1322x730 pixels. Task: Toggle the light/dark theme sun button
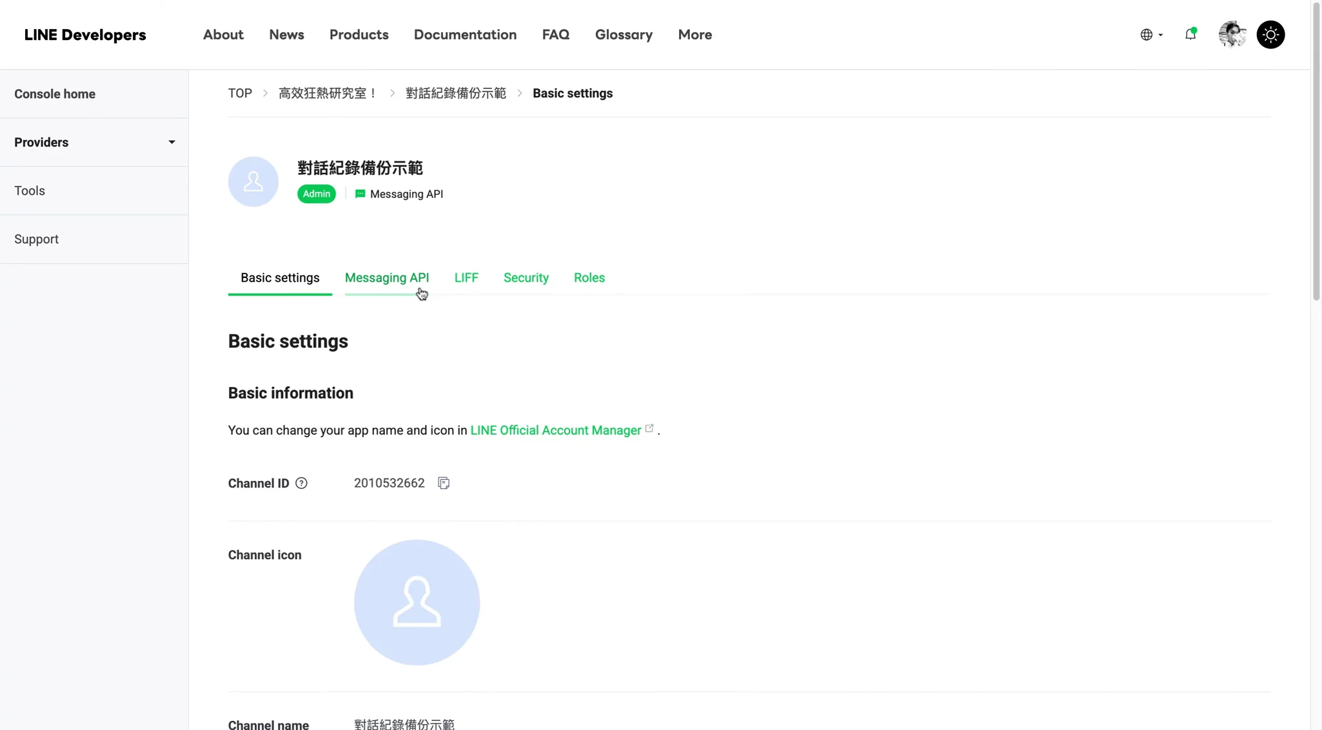[x=1270, y=35]
